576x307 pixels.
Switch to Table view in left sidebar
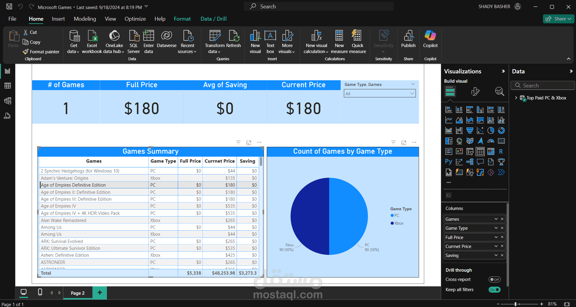[x=8, y=86]
